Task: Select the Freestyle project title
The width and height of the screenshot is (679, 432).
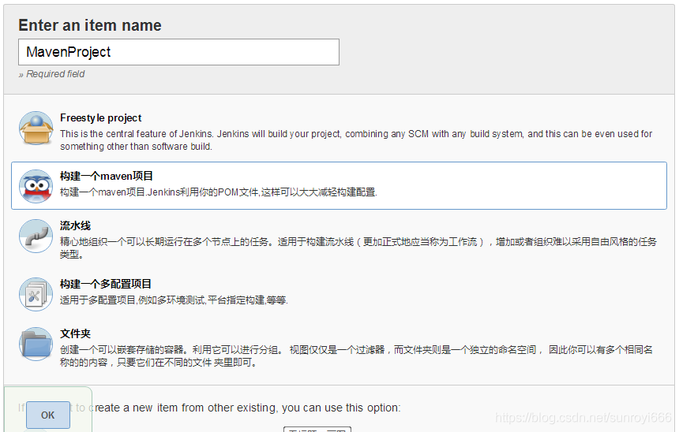Action: 101,118
